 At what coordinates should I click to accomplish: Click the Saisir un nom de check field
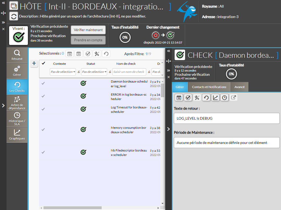tap(129, 72)
